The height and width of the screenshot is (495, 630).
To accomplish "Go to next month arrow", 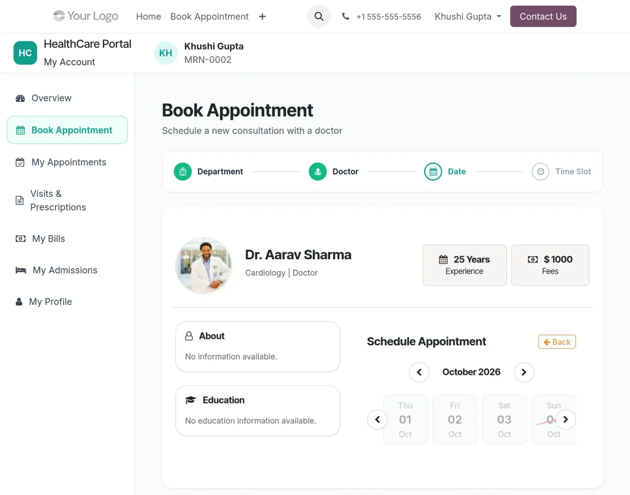I will (x=524, y=372).
